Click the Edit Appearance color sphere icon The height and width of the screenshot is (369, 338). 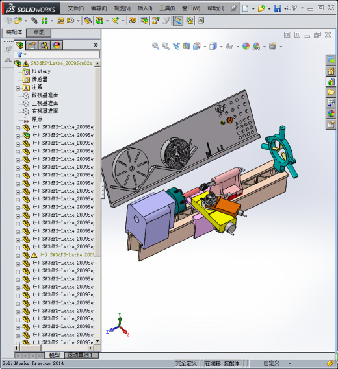click(x=246, y=46)
